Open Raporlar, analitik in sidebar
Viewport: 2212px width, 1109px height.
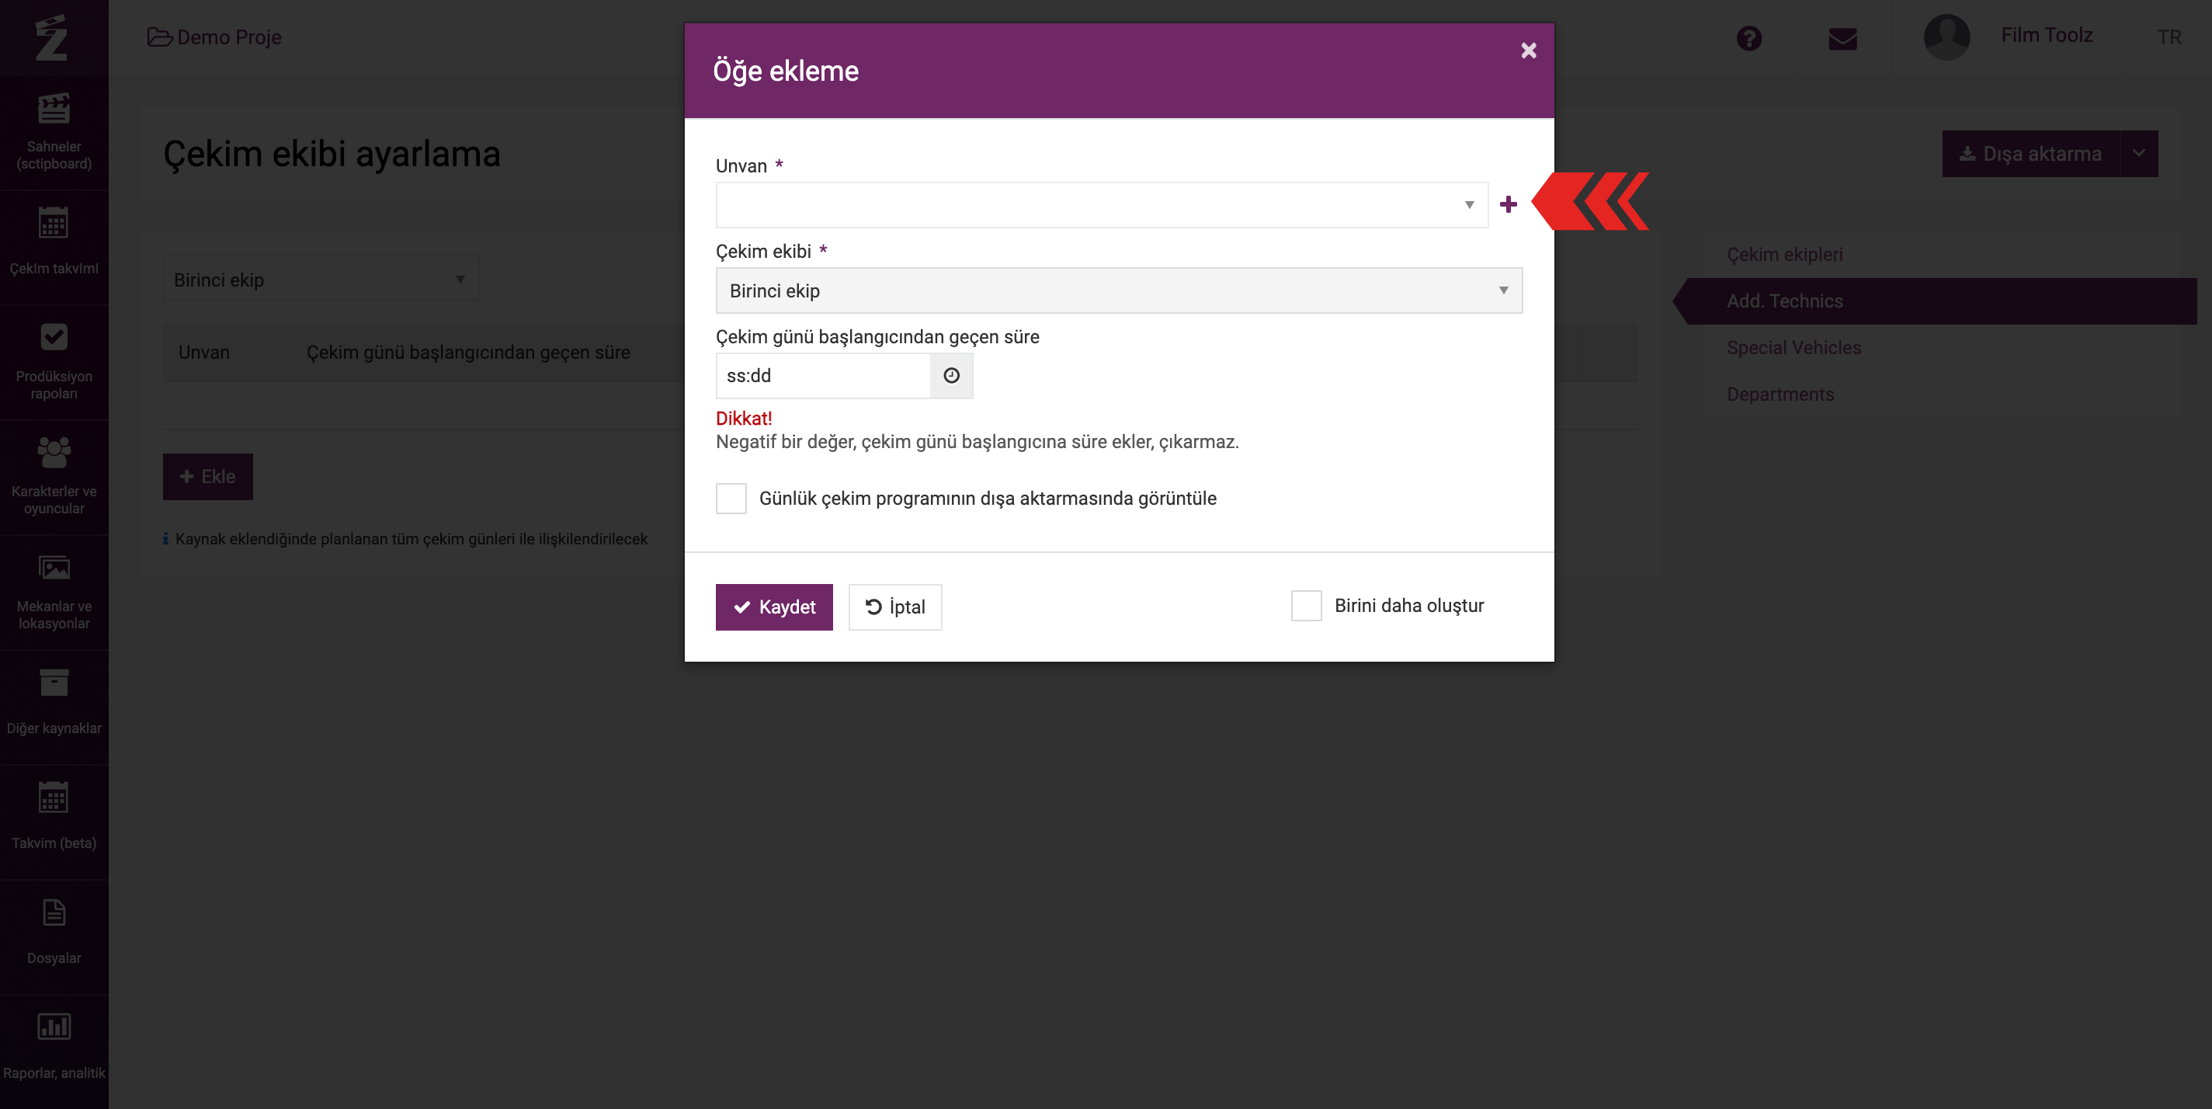[54, 1052]
